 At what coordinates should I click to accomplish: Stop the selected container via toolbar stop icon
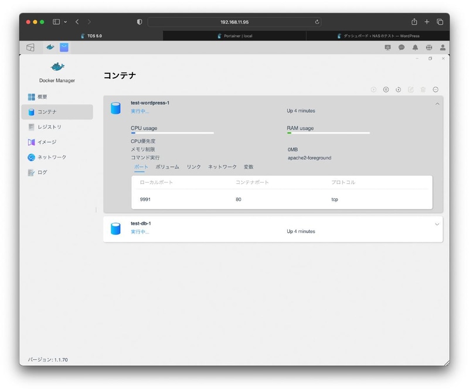386,90
